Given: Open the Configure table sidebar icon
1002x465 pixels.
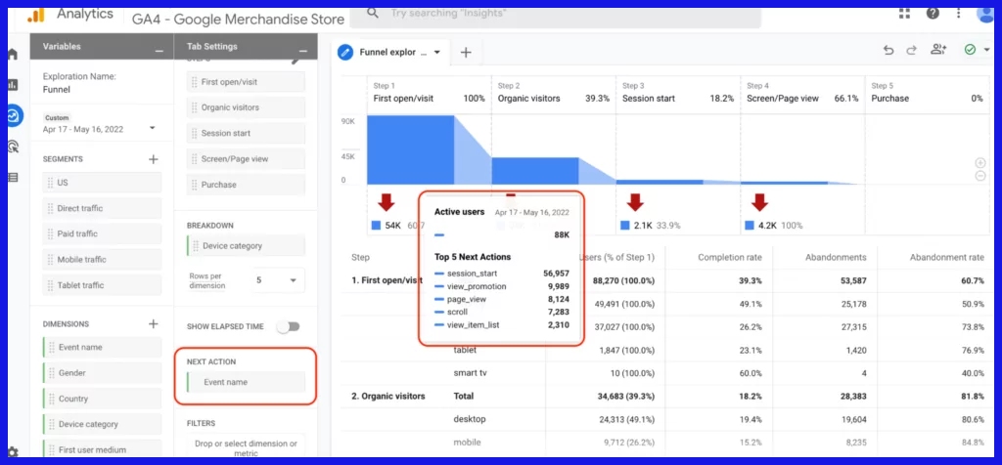Looking at the screenshot, I should [12, 178].
